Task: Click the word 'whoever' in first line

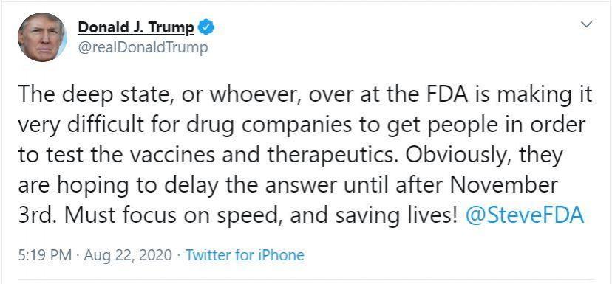Action: pyautogui.click(x=256, y=95)
